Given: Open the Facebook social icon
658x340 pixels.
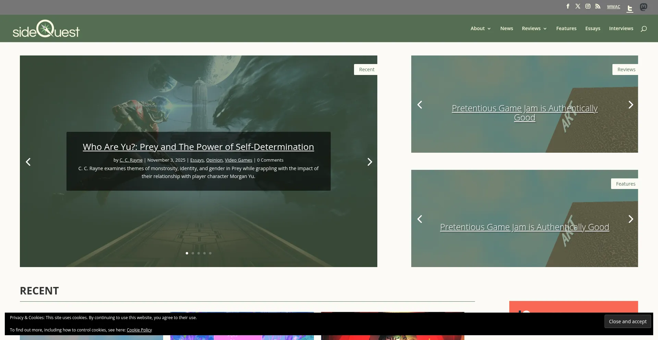Looking at the screenshot, I should (568, 6).
